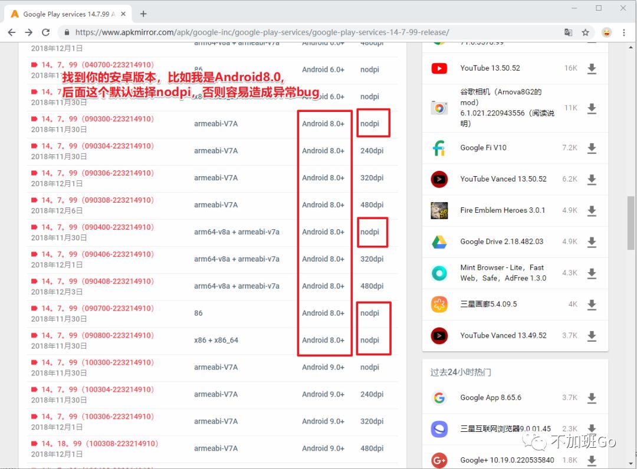Open variant 14.7.99 (090306-223214910)
This screenshot has width=637, height=469.
tap(97, 173)
